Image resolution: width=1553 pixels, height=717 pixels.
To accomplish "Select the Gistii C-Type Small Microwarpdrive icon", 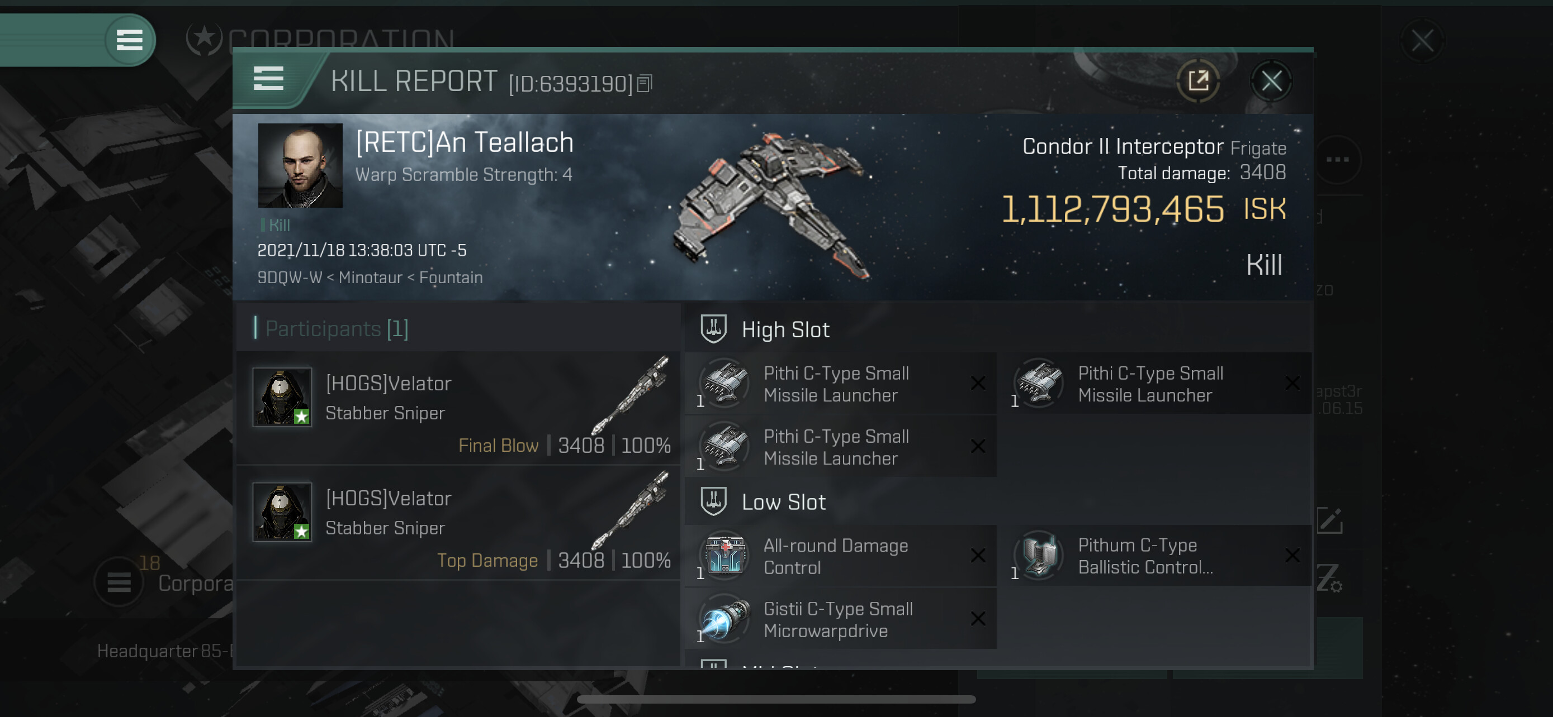I will point(725,619).
